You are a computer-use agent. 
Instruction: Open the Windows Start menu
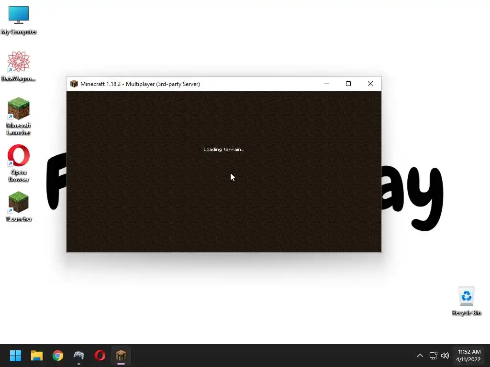[x=15, y=356]
